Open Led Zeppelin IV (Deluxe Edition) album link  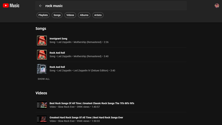[x=91, y=71]
